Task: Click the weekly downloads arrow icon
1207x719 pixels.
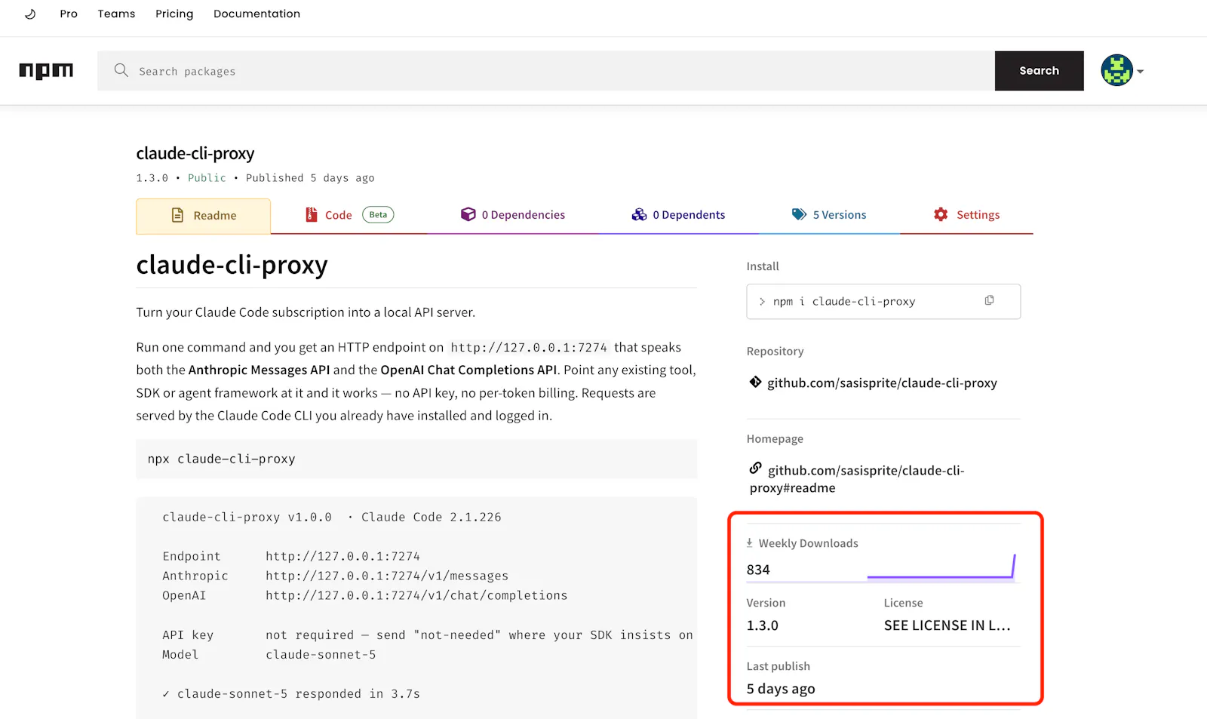Action: tap(749, 542)
